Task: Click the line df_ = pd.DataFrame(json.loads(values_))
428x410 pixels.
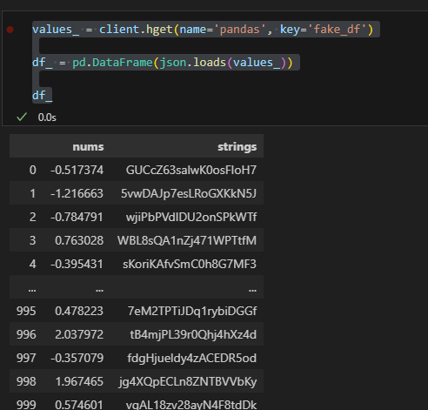Action: point(163,63)
